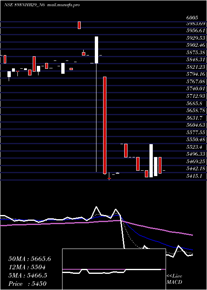Select the 5740.01 price level label
207x290 pixels.
tap(195, 89)
